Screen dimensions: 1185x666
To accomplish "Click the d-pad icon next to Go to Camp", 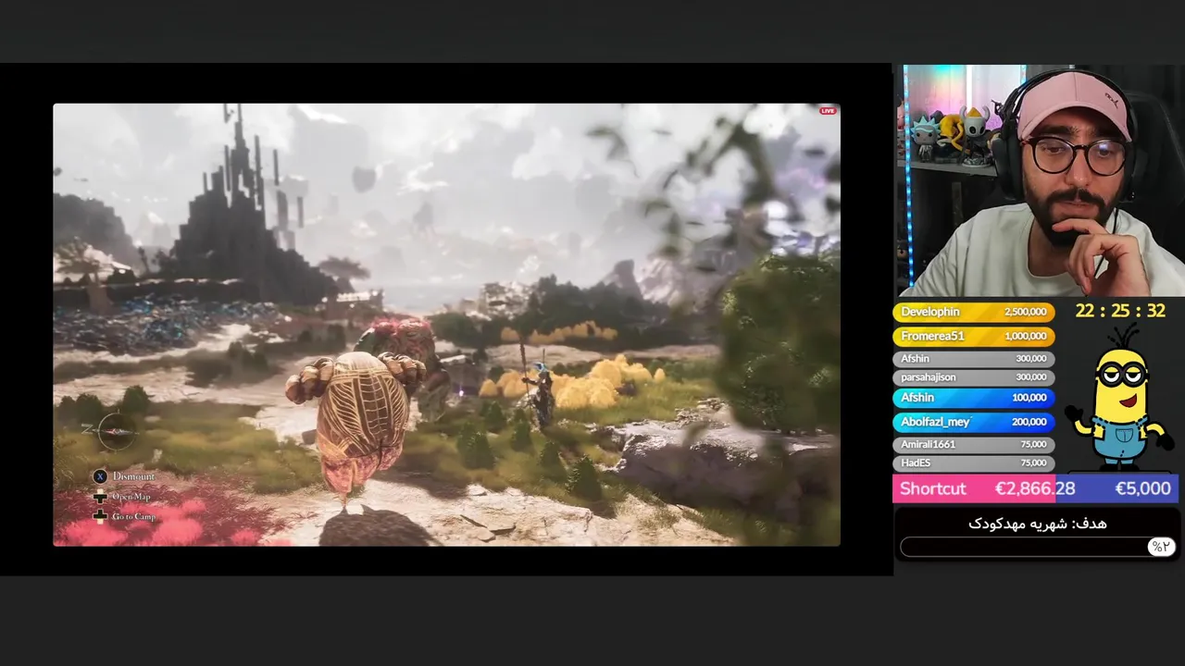I will (100, 516).
